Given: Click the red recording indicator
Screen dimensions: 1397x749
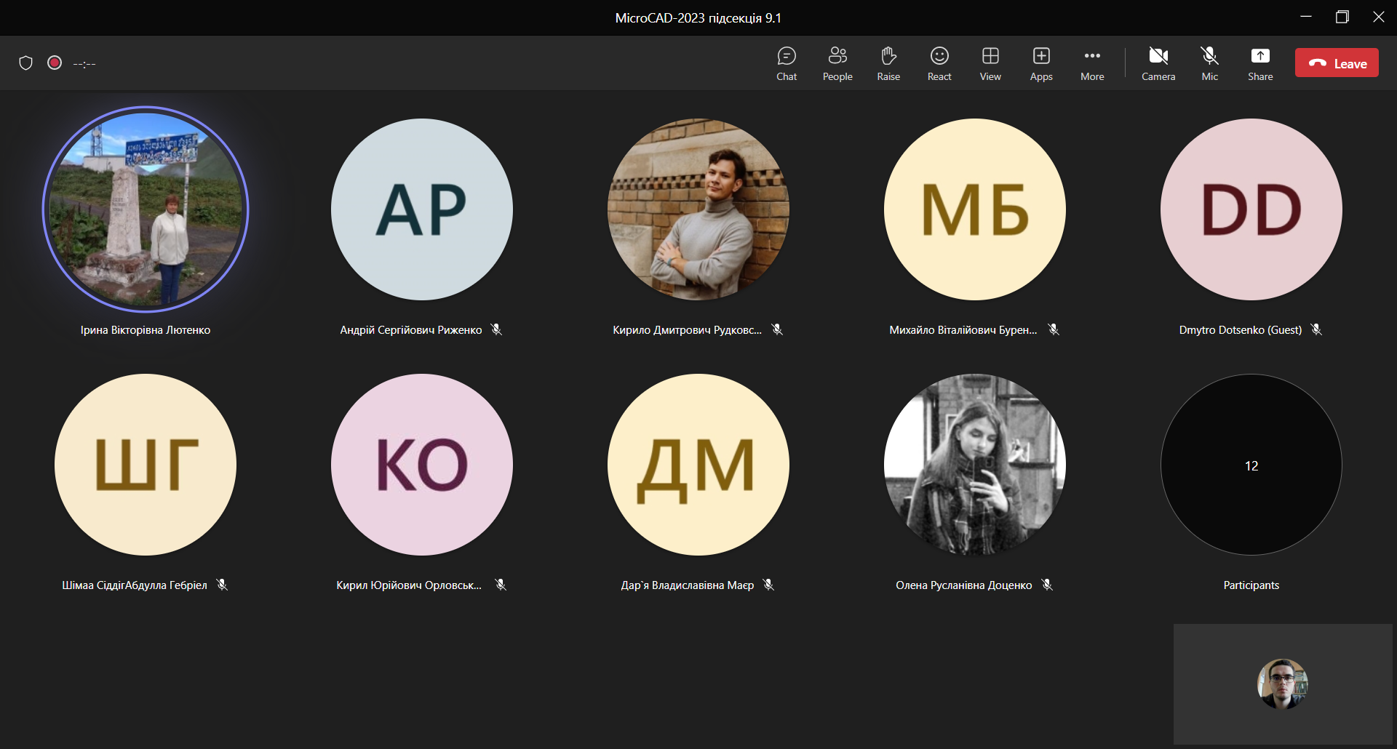Looking at the screenshot, I should [55, 63].
